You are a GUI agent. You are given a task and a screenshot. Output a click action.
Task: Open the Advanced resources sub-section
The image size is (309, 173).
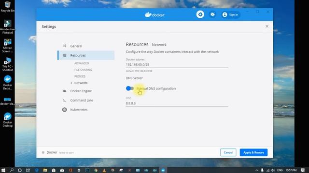pyautogui.click(x=82, y=63)
